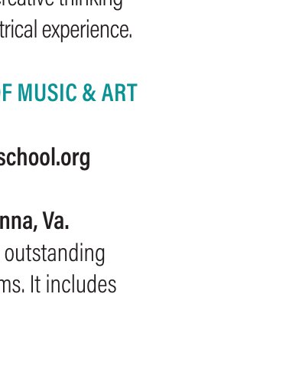This screenshot has height=392, width=299.
Task: Click the "org" suffix of the URL
Action: [75, 159]
